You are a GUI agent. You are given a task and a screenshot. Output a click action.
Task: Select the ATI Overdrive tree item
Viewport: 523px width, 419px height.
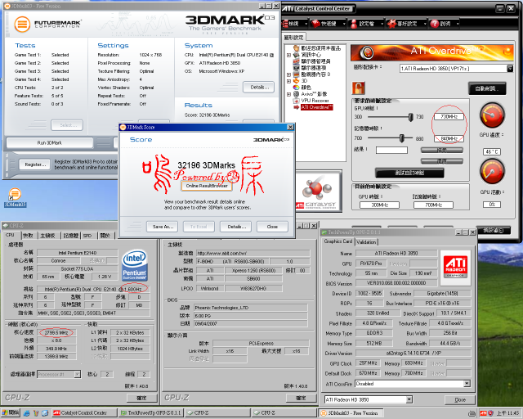(316, 107)
